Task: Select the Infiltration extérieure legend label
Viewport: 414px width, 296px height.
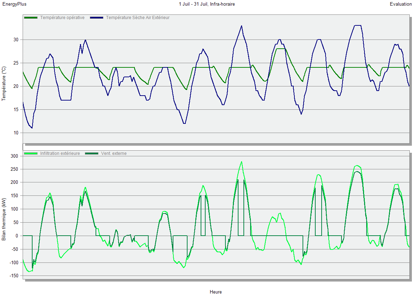Action: coord(60,153)
